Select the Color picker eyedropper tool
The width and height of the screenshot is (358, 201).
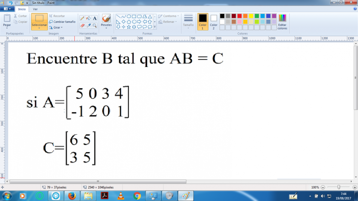point(89,26)
